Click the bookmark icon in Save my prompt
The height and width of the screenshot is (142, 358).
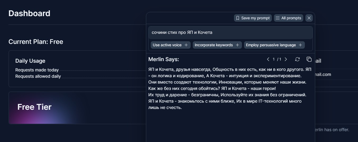point(237,18)
